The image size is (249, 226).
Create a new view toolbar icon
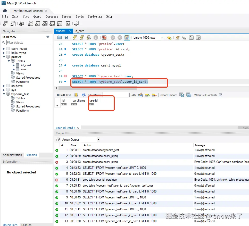click(x=45, y=23)
